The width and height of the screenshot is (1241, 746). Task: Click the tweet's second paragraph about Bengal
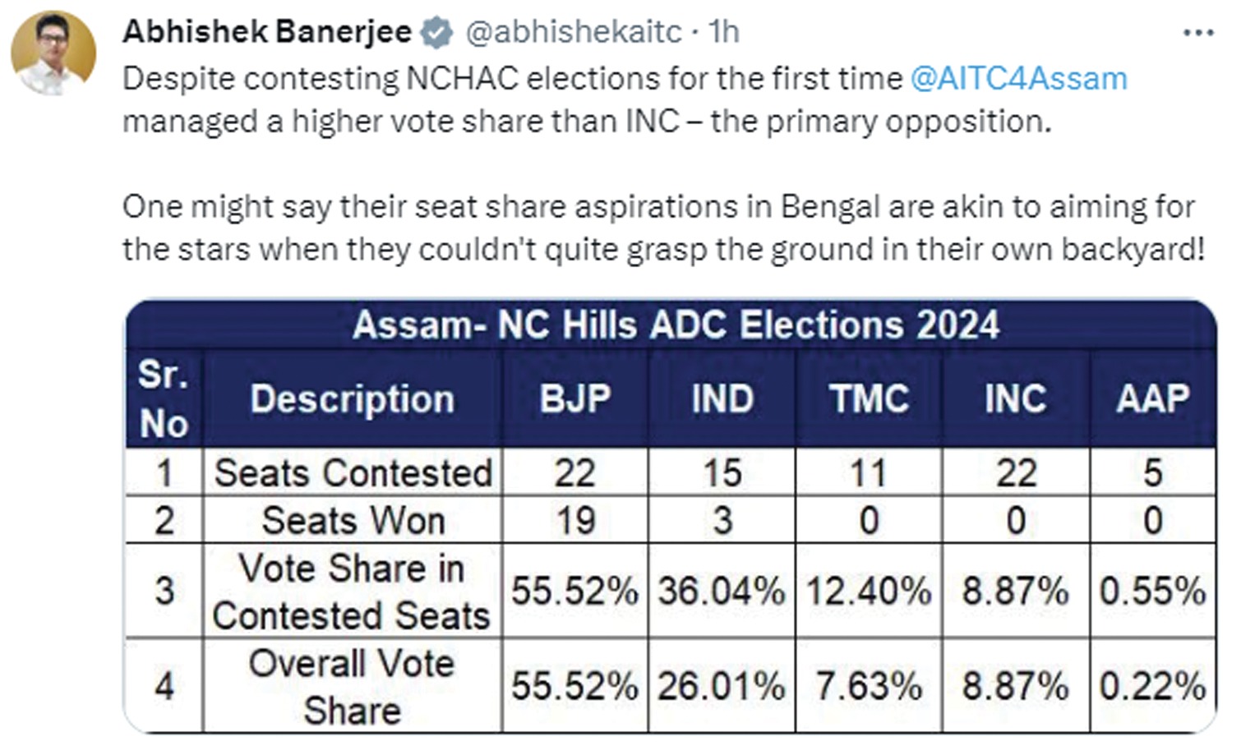tap(662, 228)
